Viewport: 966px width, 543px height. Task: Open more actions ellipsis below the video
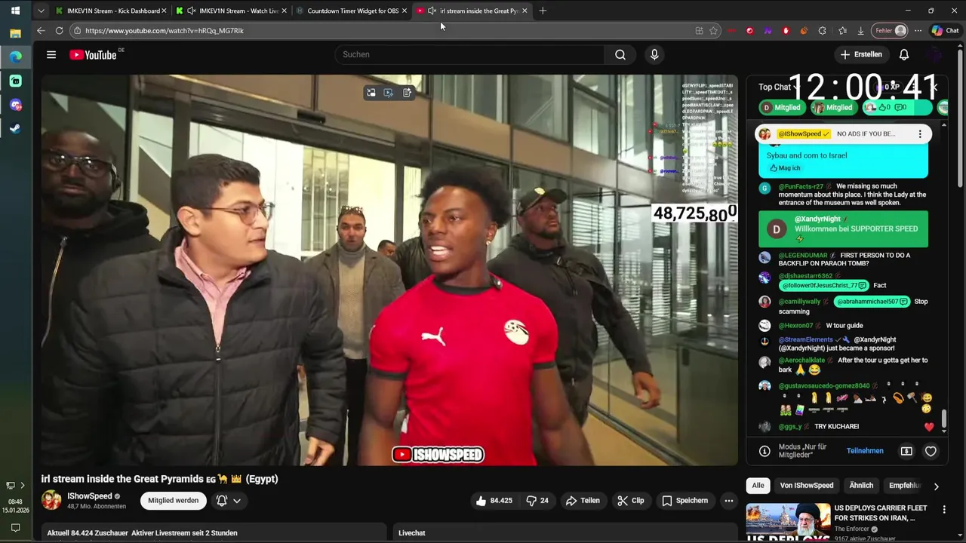coord(728,501)
